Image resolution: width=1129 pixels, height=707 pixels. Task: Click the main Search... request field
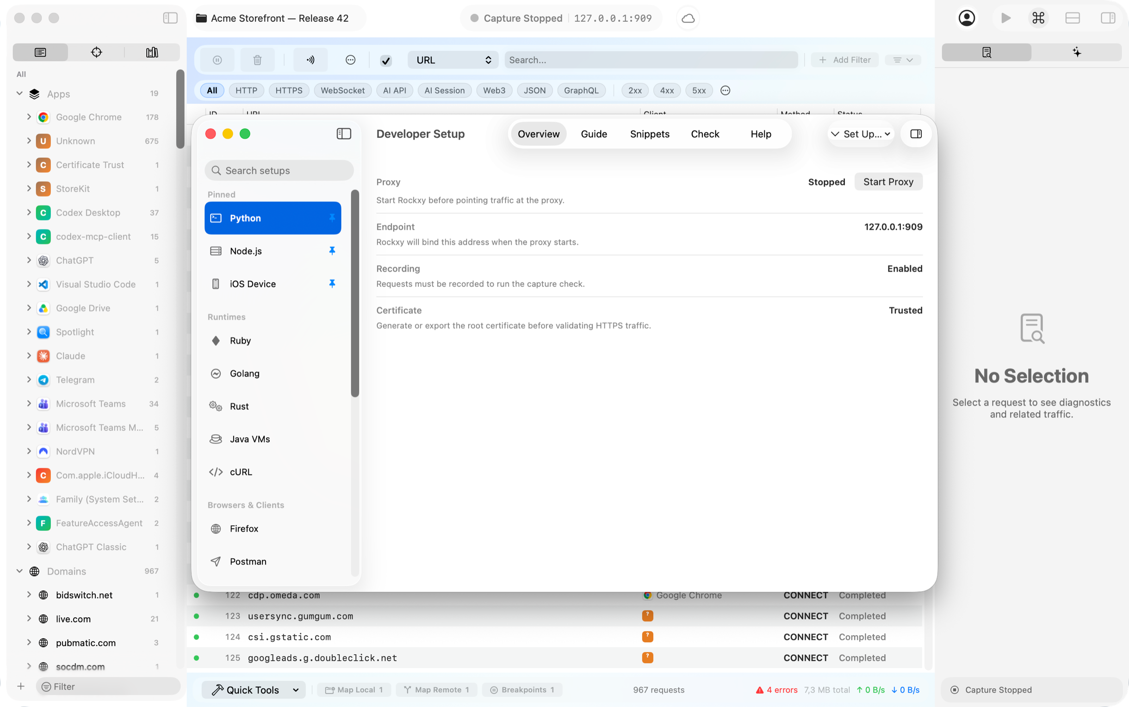pyautogui.click(x=651, y=60)
